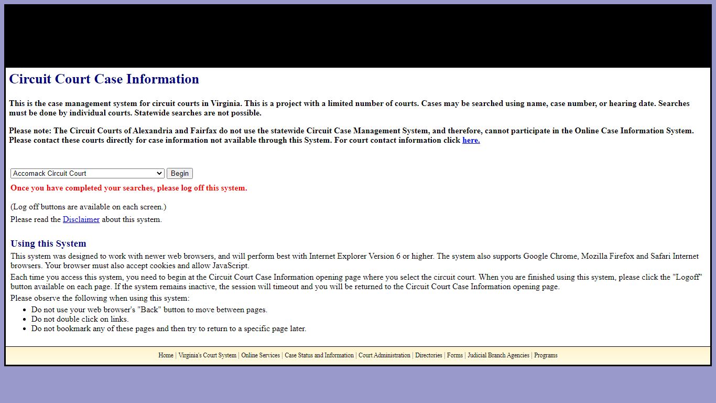Open Forms footer link
Screen dimensions: 716x403
coord(455,355)
